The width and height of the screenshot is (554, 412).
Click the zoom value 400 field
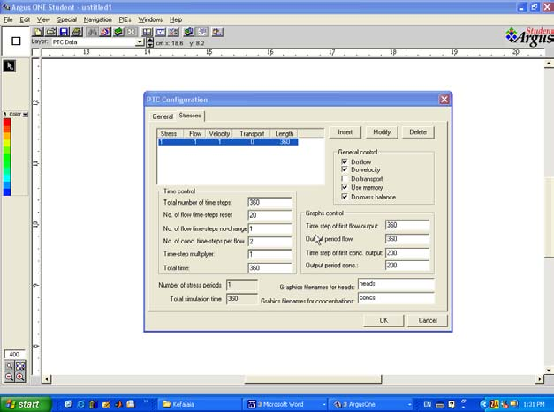pos(14,354)
